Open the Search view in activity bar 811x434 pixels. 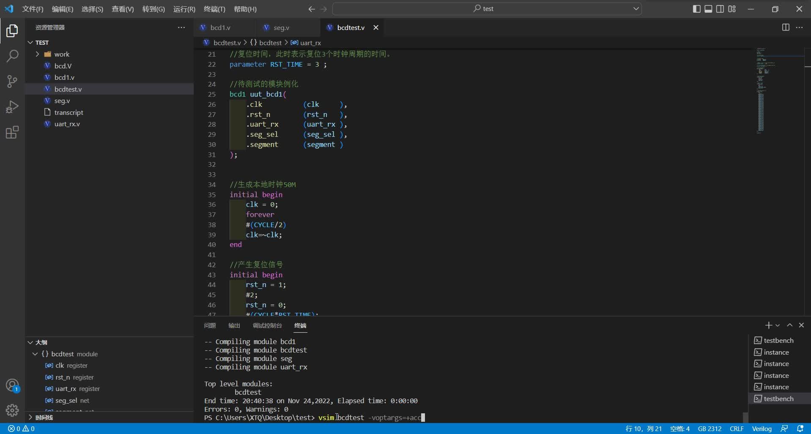pos(12,56)
